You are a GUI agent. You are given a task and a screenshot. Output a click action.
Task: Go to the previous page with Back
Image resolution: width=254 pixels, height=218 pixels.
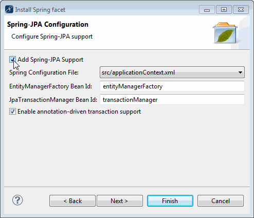point(72,201)
